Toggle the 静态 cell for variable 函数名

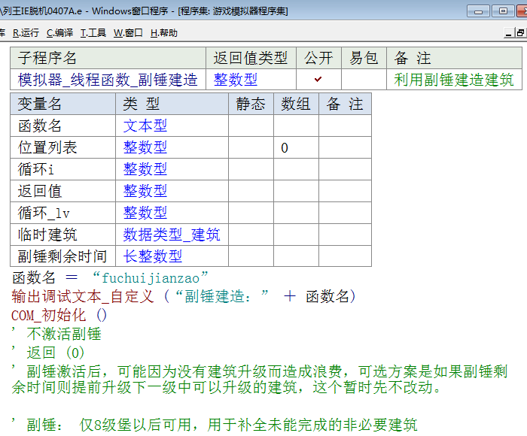point(251,126)
